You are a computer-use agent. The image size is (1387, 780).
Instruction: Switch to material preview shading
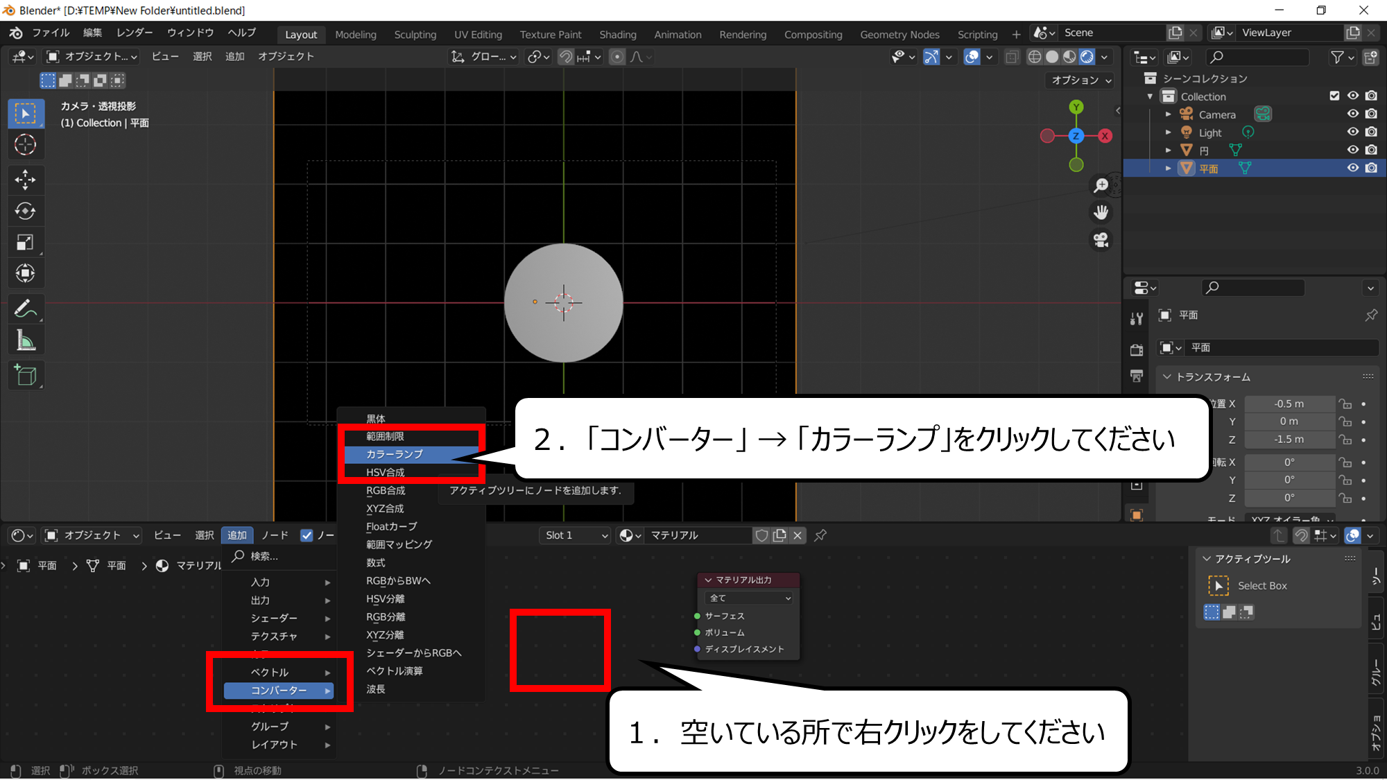tap(1069, 57)
